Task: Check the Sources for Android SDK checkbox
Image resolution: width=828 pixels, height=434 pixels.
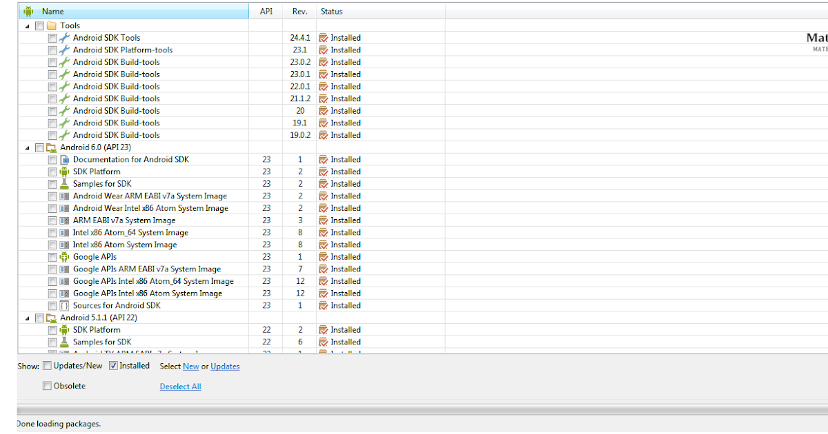Action: pyautogui.click(x=52, y=305)
